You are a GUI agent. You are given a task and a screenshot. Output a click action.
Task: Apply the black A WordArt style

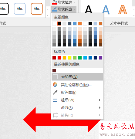(x=89, y=9)
